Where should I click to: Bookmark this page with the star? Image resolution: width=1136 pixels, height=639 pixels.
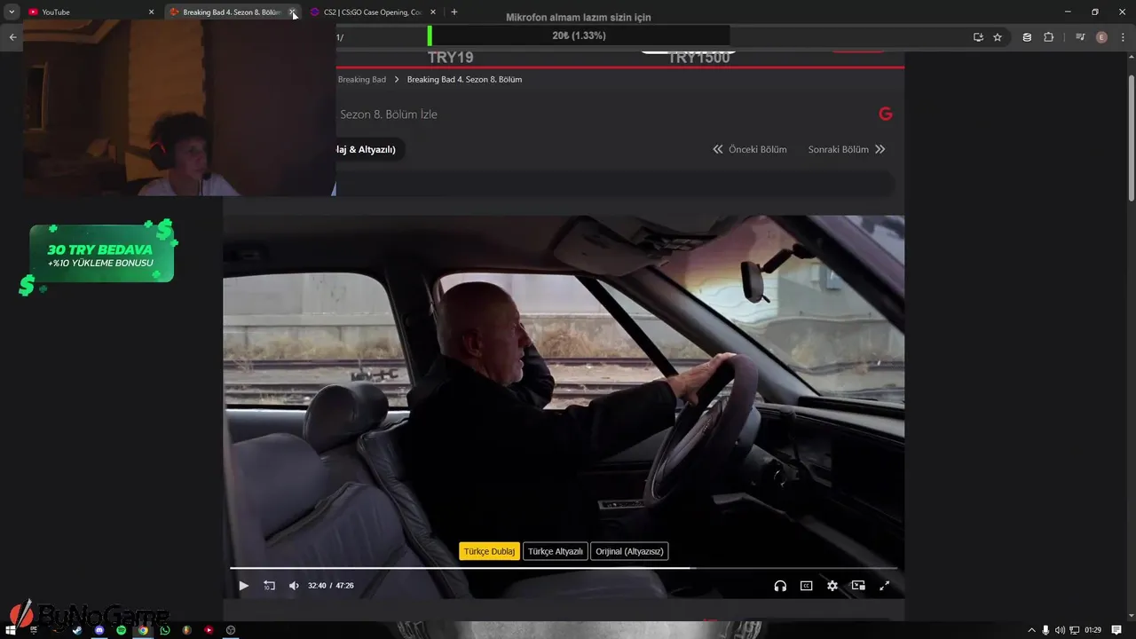click(998, 37)
